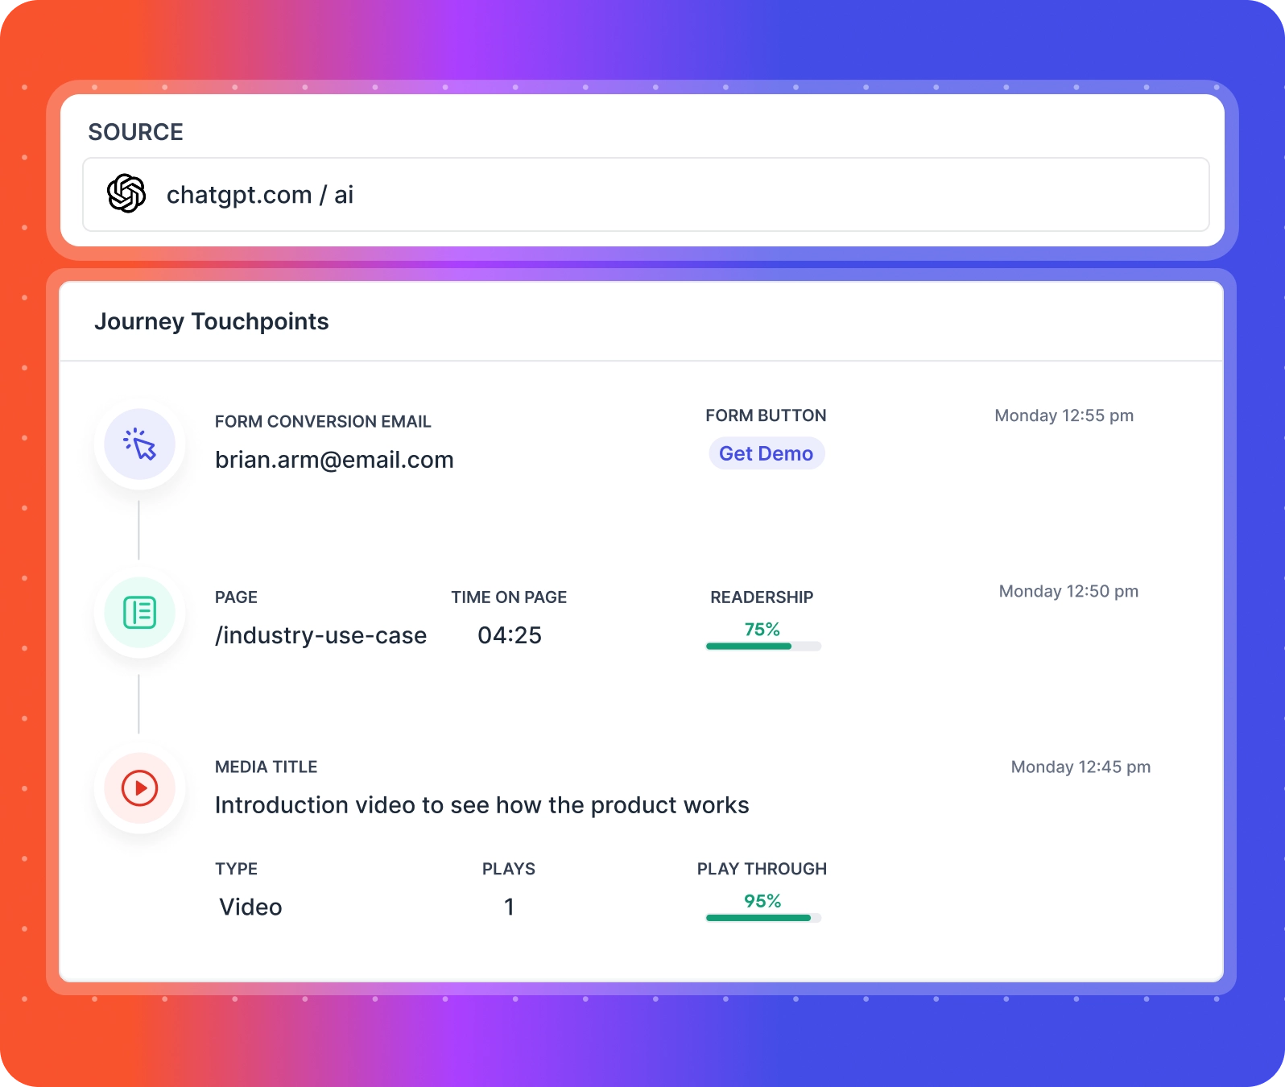Click the plays count value 1
The image size is (1285, 1087).
509,907
